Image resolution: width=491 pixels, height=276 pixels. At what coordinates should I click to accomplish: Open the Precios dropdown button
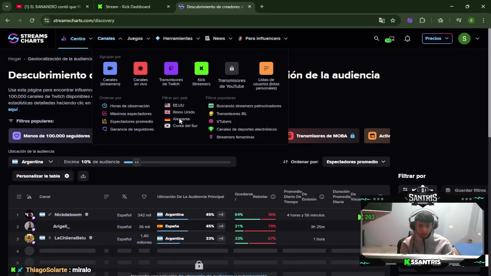437,38
